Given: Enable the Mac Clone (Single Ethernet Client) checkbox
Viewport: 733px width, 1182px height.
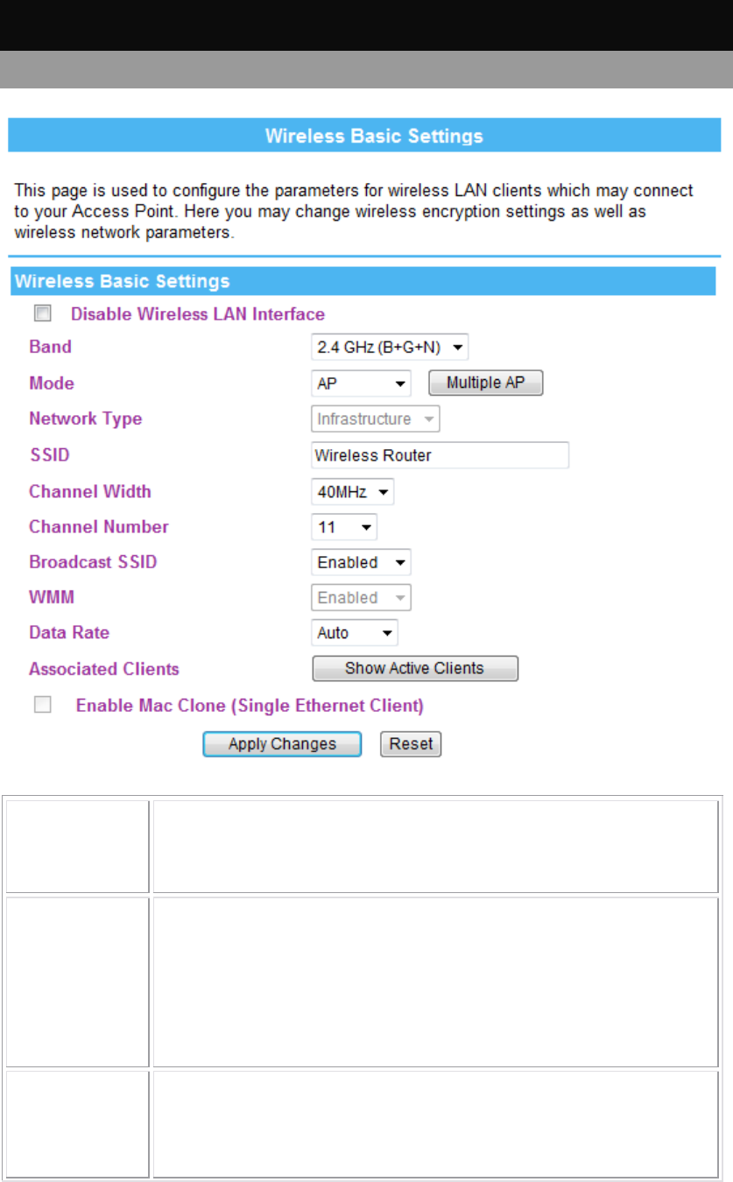Looking at the screenshot, I should tap(42, 705).
